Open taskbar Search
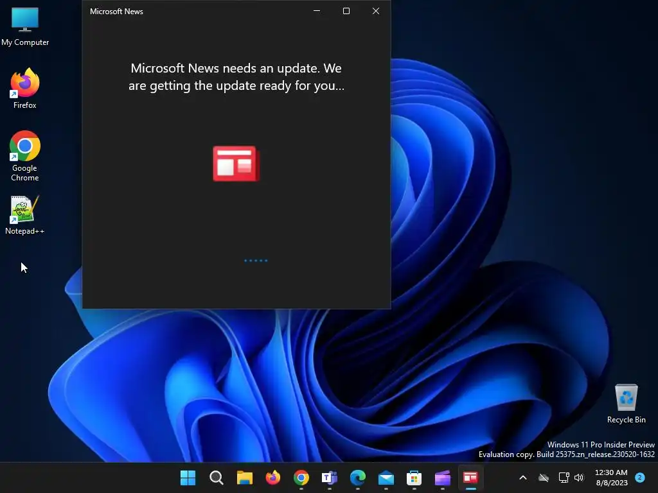This screenshot has height=493, width=658. [216, 478]
